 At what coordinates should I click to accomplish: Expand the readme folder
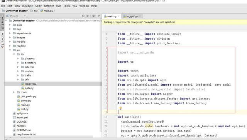pyautogui.click(x=10, y=46)
